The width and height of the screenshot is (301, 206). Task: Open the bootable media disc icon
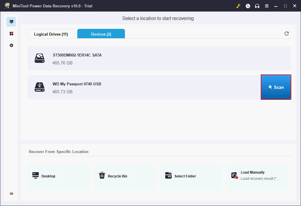coord(248,6)
